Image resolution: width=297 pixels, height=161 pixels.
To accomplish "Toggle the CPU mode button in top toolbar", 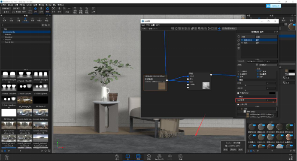I will (36, 9).
